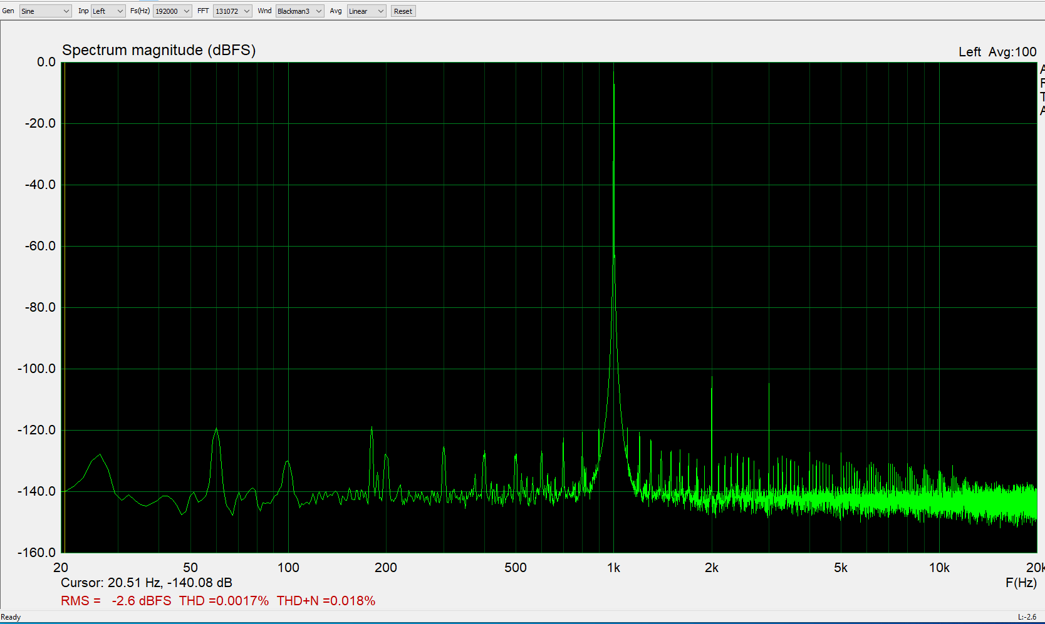Click the 'RMS = -2.6 dBFS' readout
Screen dimensions: 1045x624
116,601
